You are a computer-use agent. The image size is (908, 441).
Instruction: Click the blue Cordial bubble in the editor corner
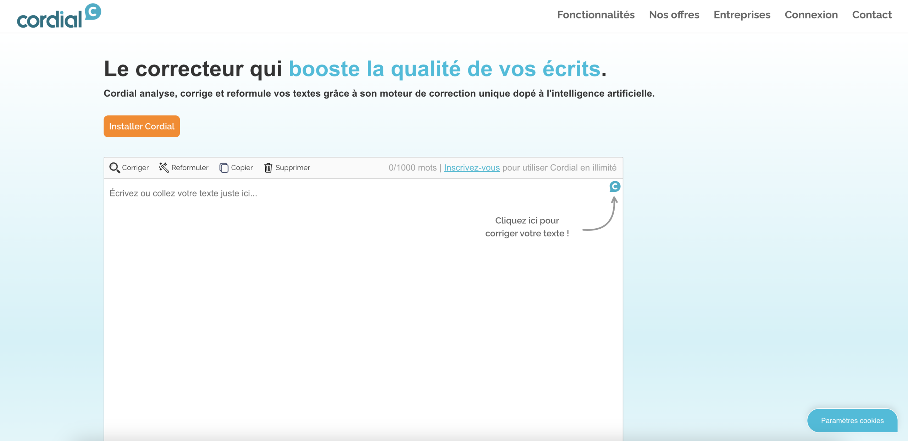click(615, 186)
